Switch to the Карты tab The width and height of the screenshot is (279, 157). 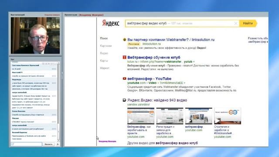104,61
